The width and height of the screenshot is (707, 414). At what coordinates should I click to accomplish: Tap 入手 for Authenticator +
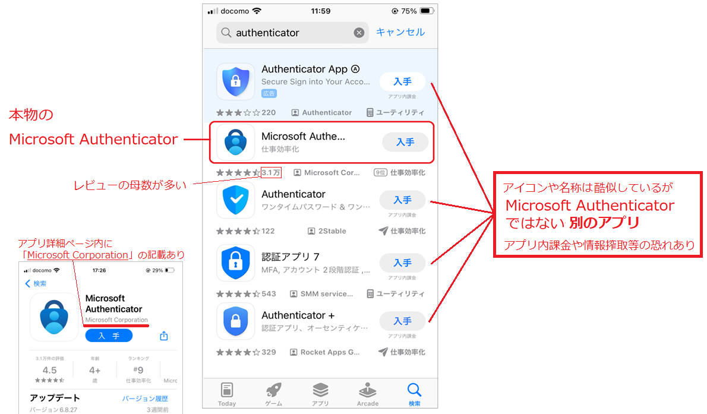click(x=403, y=321)
